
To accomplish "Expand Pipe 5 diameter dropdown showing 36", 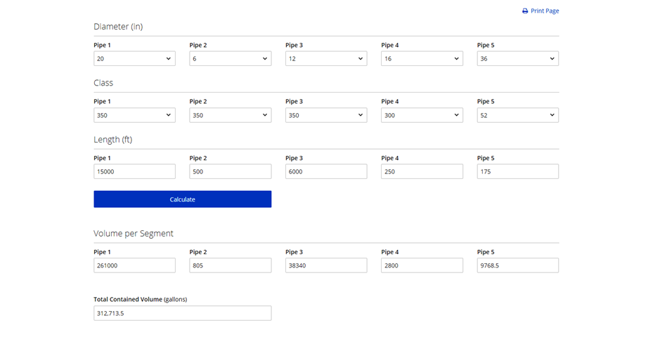I will 517,59.
